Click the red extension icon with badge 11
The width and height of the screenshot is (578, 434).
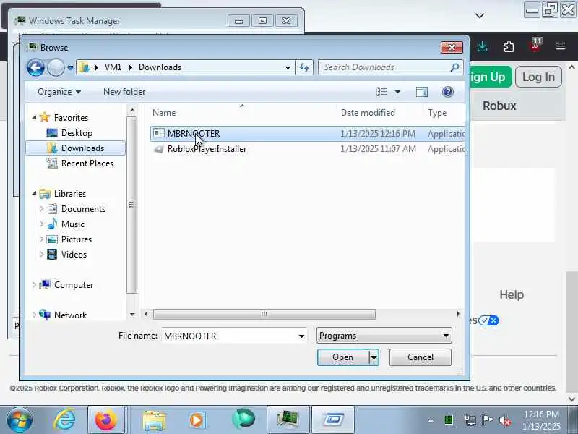point(535,46)
